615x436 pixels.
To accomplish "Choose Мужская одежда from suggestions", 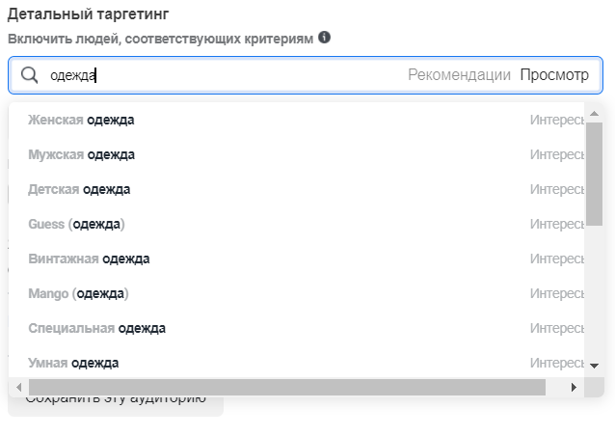I will (82, 154).
